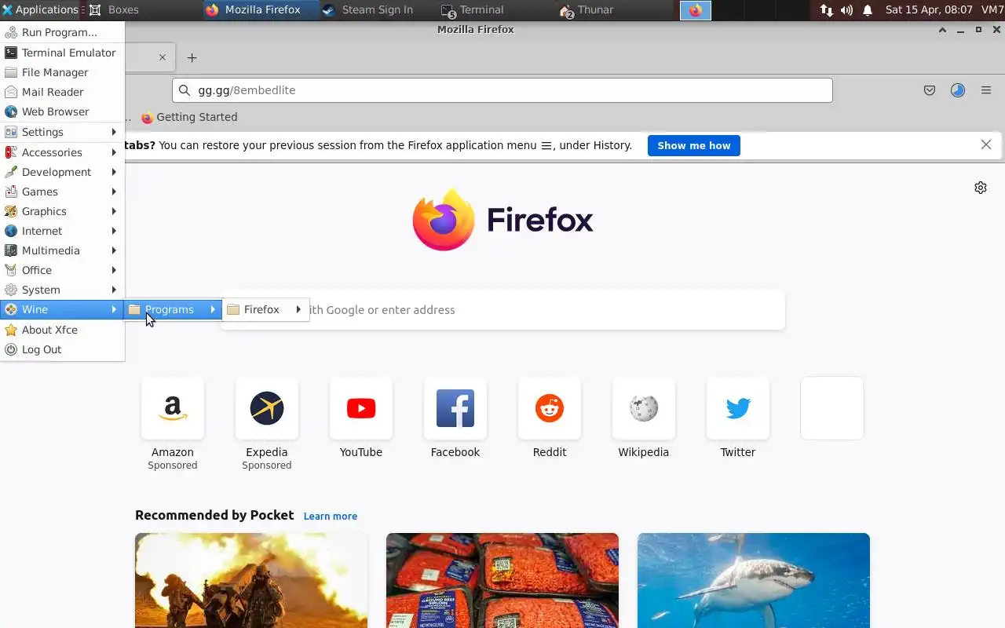Open About Xfce
Viewport: 1005px width, 628px height.
point(62,330)
